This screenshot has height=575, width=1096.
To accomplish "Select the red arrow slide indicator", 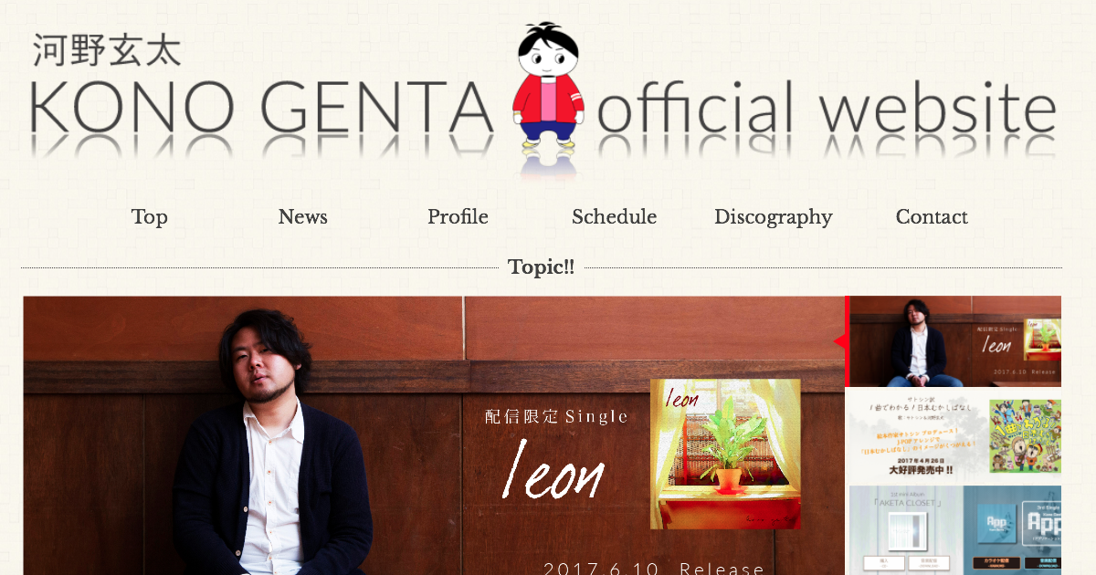I will pos(839,341).
